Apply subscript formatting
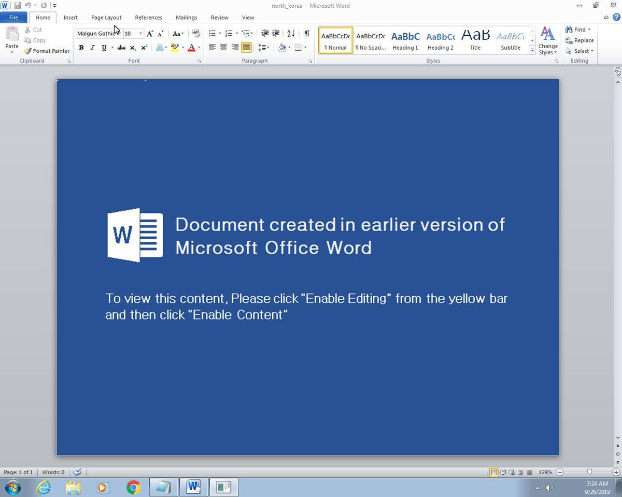Screen dimensions: 622x497 (133, 48)
